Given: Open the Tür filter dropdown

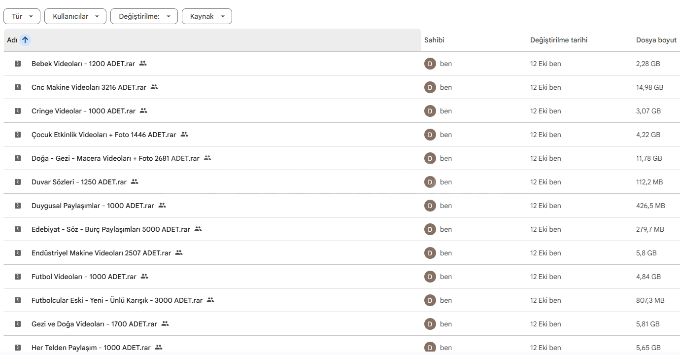Looking at the screenshot, I should pyautogui.click(x=22, y=16).
